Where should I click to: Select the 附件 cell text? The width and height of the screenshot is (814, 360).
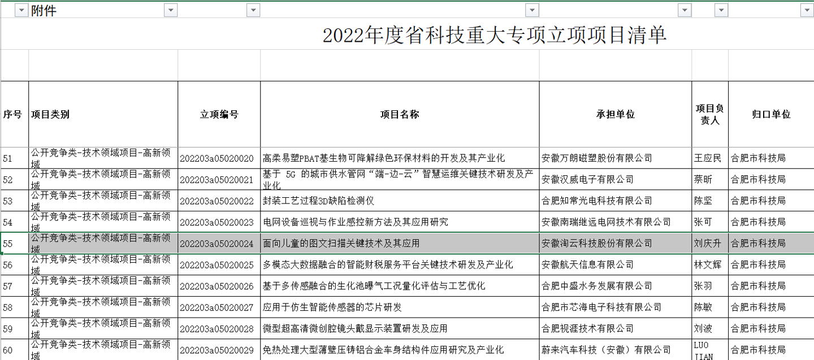(45, 10)
